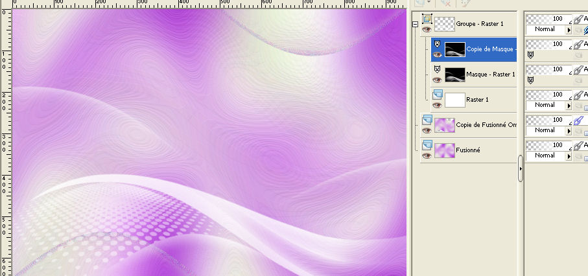The width and height of the screenshot is (588, 276).
Task: Hide the Groupe - Raster 1 layer group
Action: coord(427,30)
